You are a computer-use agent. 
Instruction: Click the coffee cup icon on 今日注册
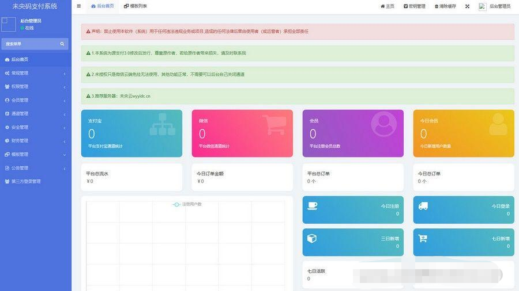click(x=312, y=206)
